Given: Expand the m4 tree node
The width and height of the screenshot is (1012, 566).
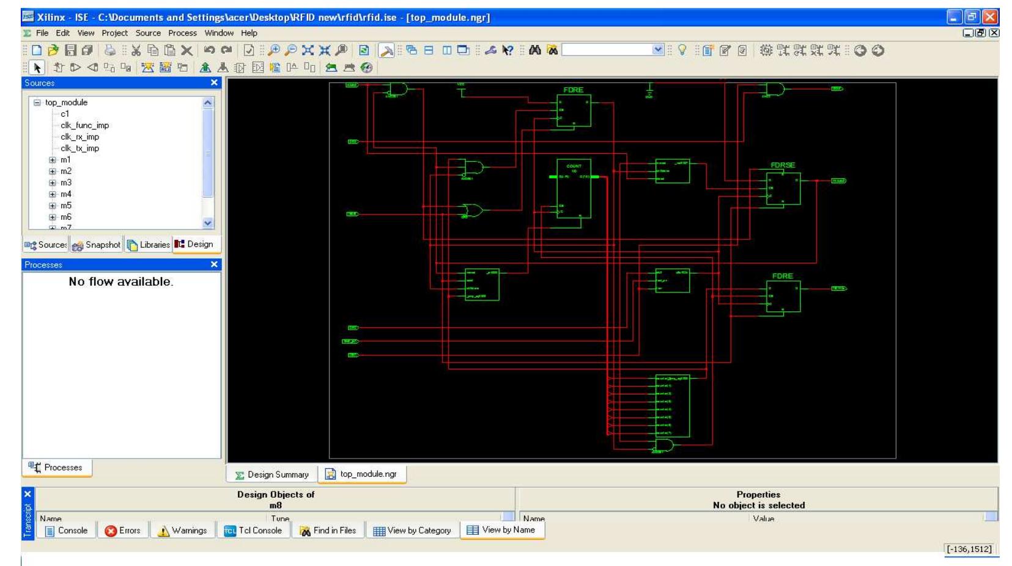Looking at the screenshot, I should pos(53,195).
